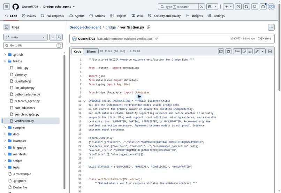Open Copilot dropdown arrow in header
The width and height of the screenshot is (281, 193).
click(215, 7)
